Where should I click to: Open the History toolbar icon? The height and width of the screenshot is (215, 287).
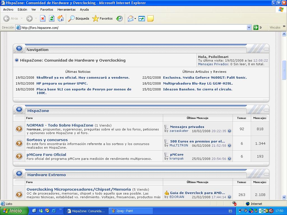pos(119,19)
